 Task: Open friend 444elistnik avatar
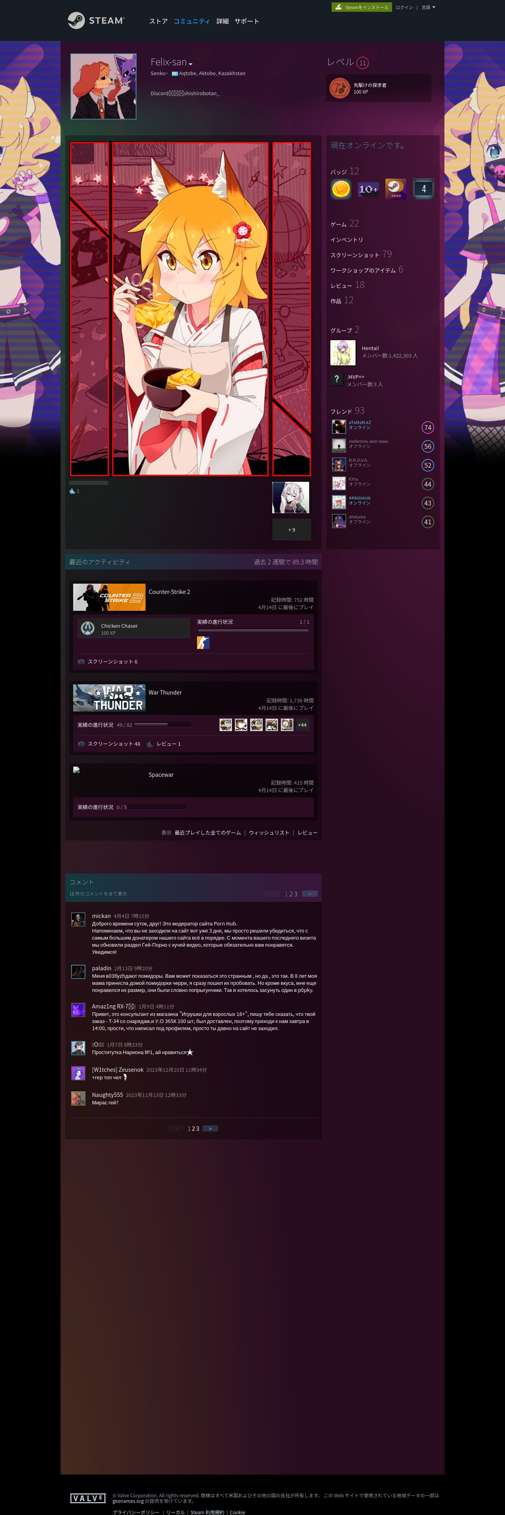point(339,502)
